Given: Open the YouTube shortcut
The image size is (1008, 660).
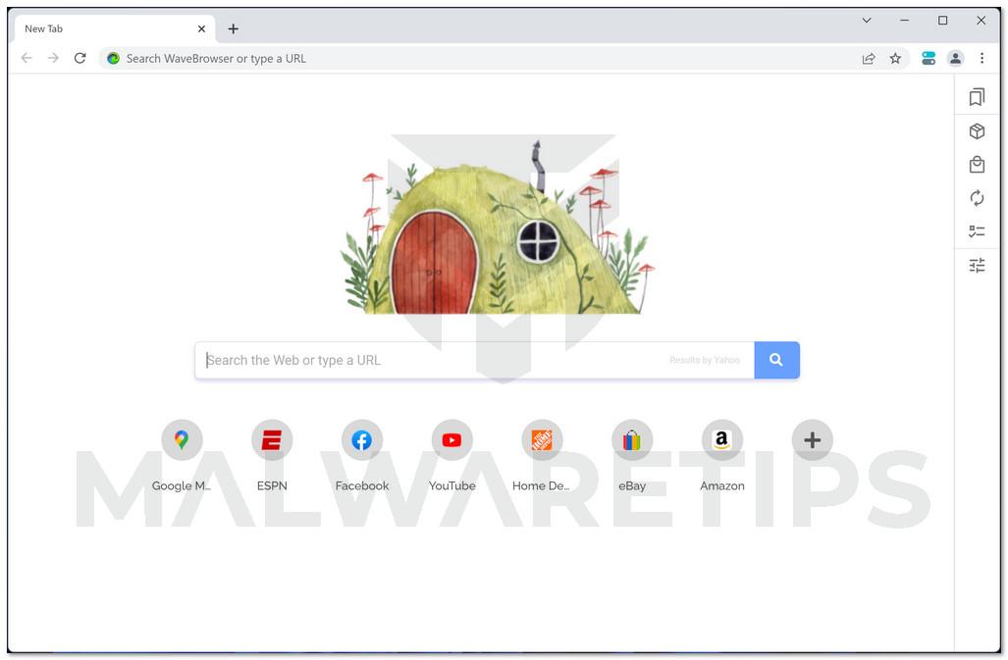Looking at the screenshot, I should (451, 456).
